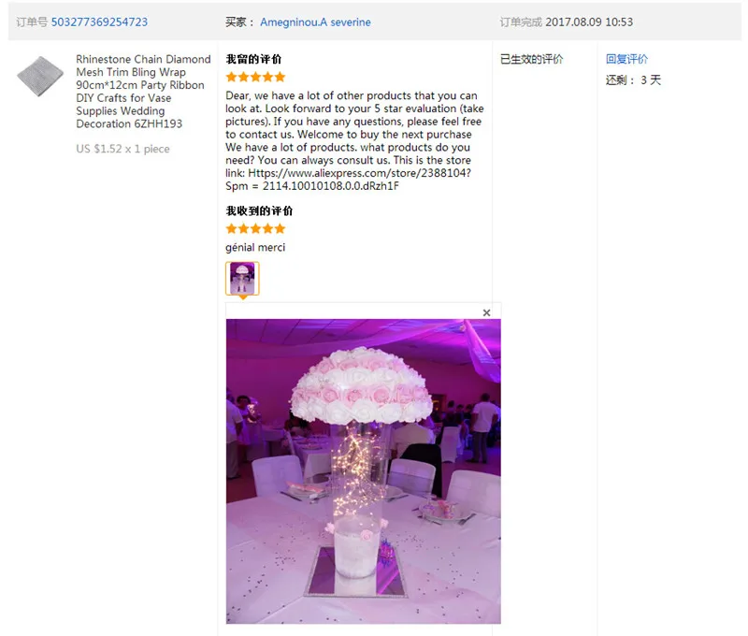Click the 'génial merci' review text
The height and width of the screenshot is (636, 748).
tap(255, 247)
